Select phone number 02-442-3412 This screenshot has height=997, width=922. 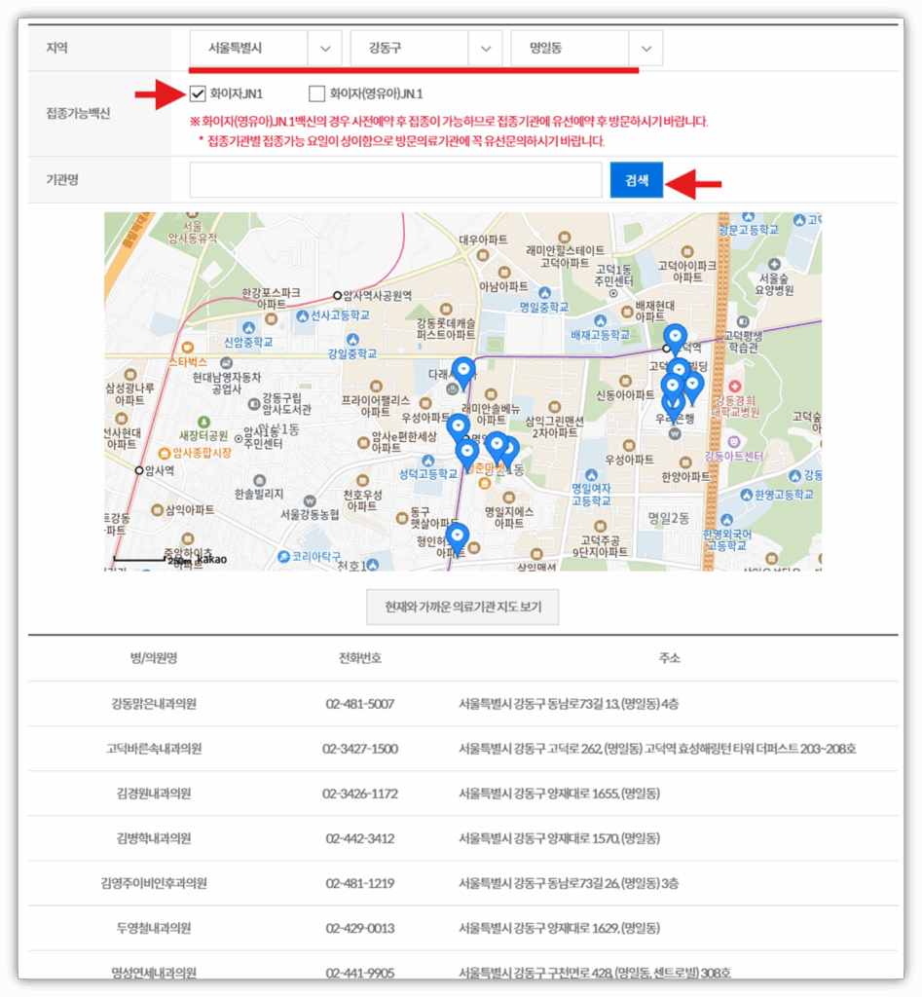(x=360, y=838)
